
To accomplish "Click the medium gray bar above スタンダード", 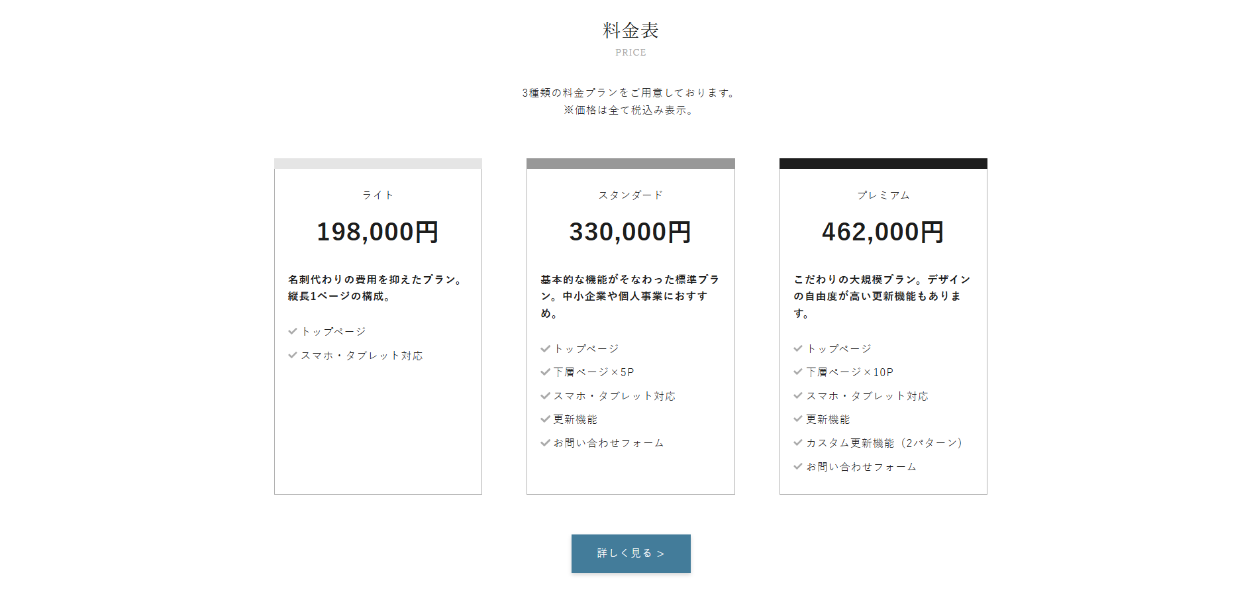I will click(x=630, y=164).
